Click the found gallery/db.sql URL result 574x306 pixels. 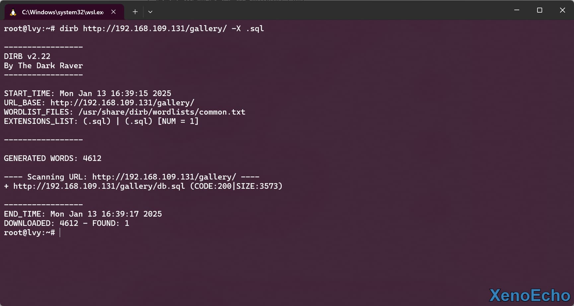[x=99, y=186]
